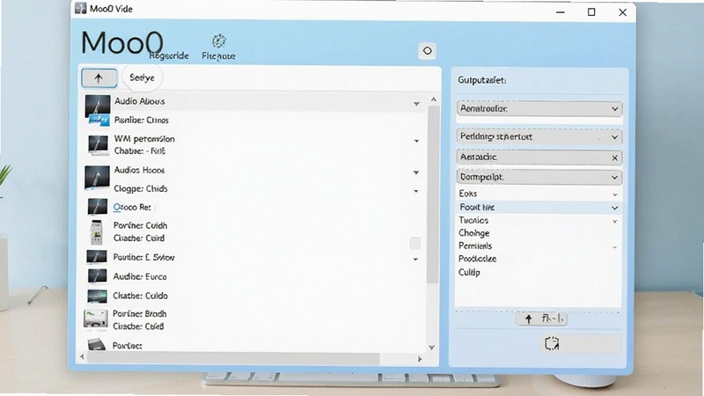Maximize the Moo0 window
704x396 pixels.
[591, 12]
